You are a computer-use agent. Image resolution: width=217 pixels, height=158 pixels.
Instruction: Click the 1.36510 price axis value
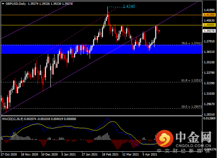pyautogui.click(x=209, y=52)
